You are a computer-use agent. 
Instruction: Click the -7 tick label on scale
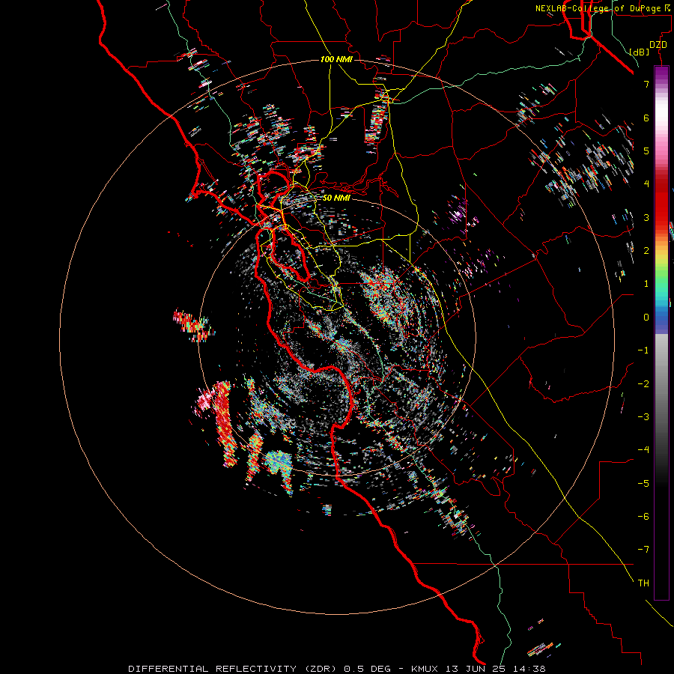click(x=643, y=550)
